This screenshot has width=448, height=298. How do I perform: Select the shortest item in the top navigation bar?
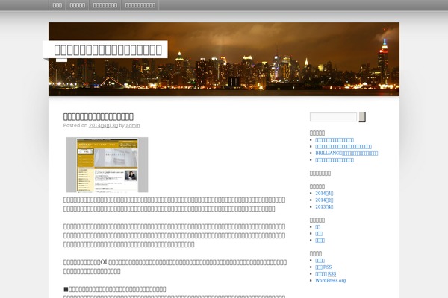57,5
